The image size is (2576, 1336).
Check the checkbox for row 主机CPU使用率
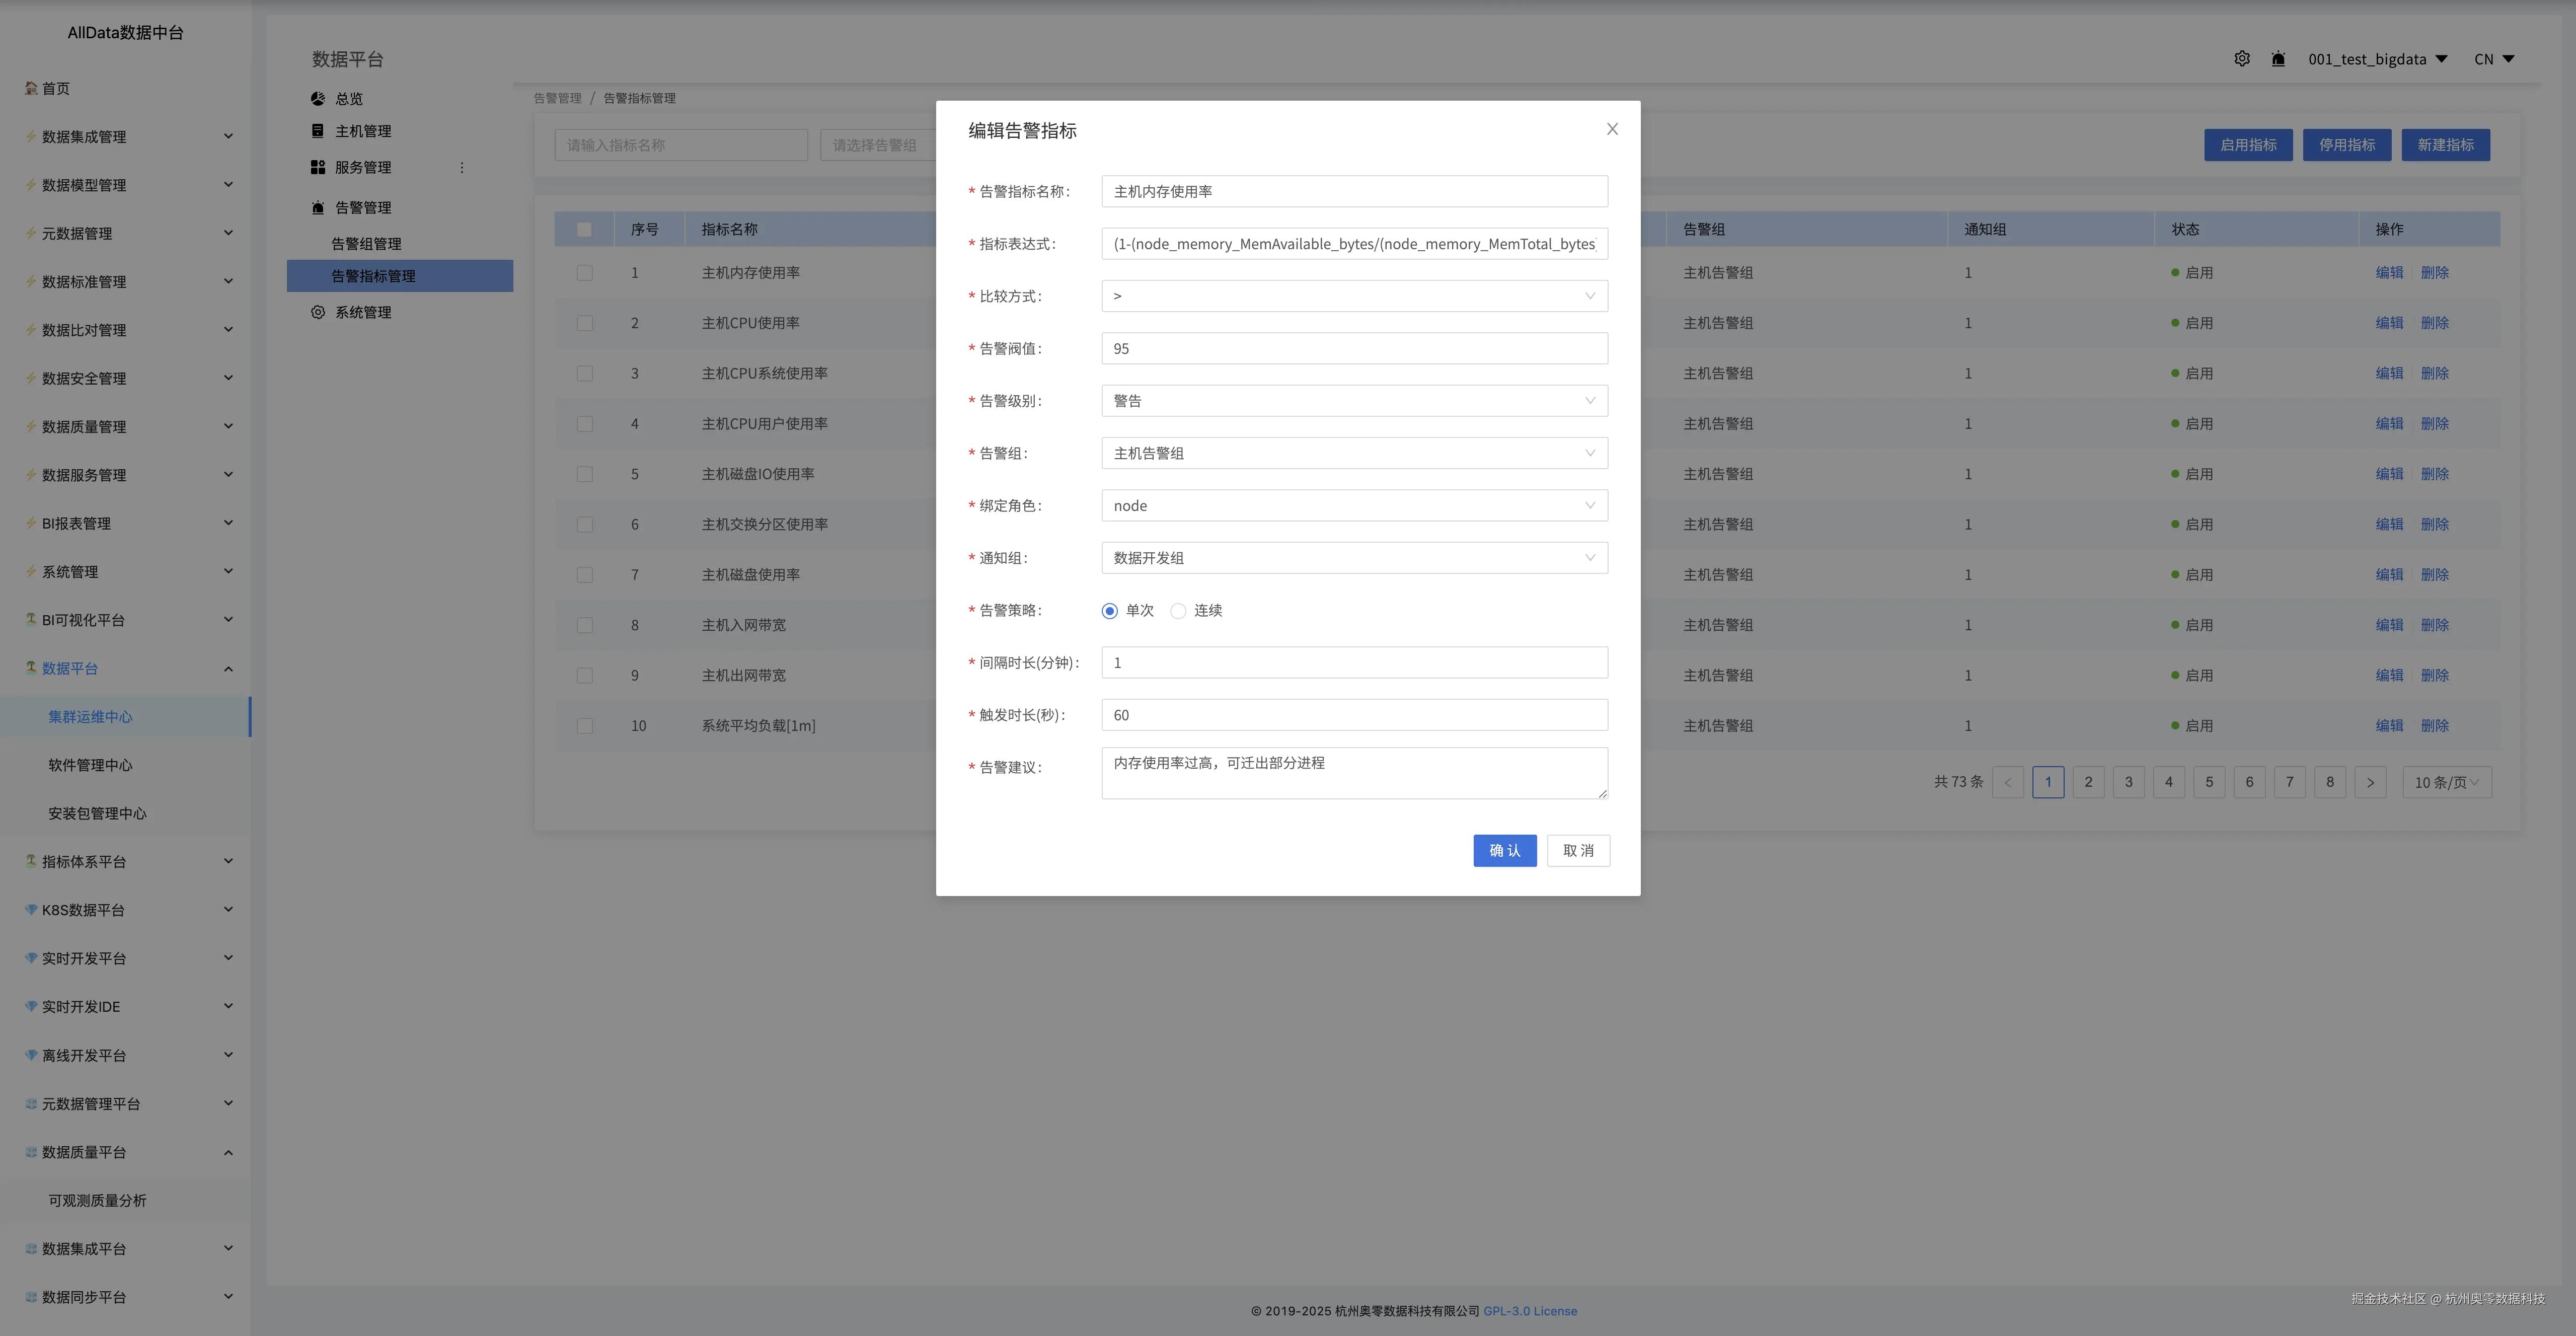[585, 323]
